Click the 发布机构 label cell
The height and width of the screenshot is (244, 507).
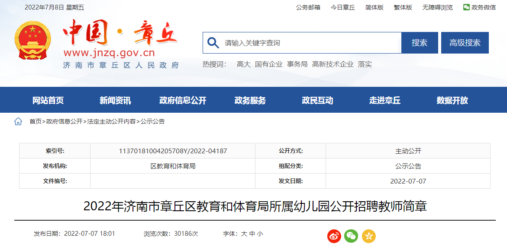tap(55, 166)
